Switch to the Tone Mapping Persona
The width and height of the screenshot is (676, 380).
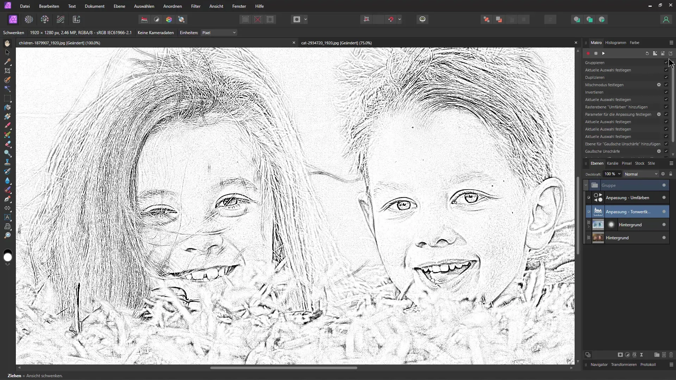point(61,19)
